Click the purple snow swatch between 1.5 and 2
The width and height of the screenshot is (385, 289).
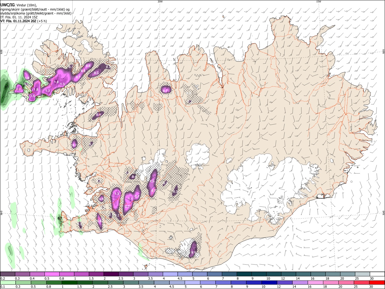coord(96,274)
